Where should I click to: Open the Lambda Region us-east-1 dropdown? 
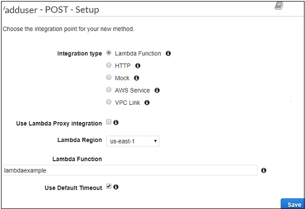(x=132, y=141)
